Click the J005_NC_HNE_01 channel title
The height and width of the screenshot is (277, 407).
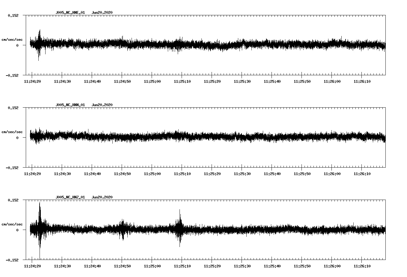(70, 13)
